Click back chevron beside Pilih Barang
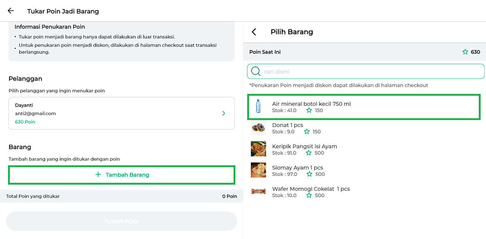Image resolution: width=486 pixels, height=239 pixels. pyautogui.click(x=254, y=32)
